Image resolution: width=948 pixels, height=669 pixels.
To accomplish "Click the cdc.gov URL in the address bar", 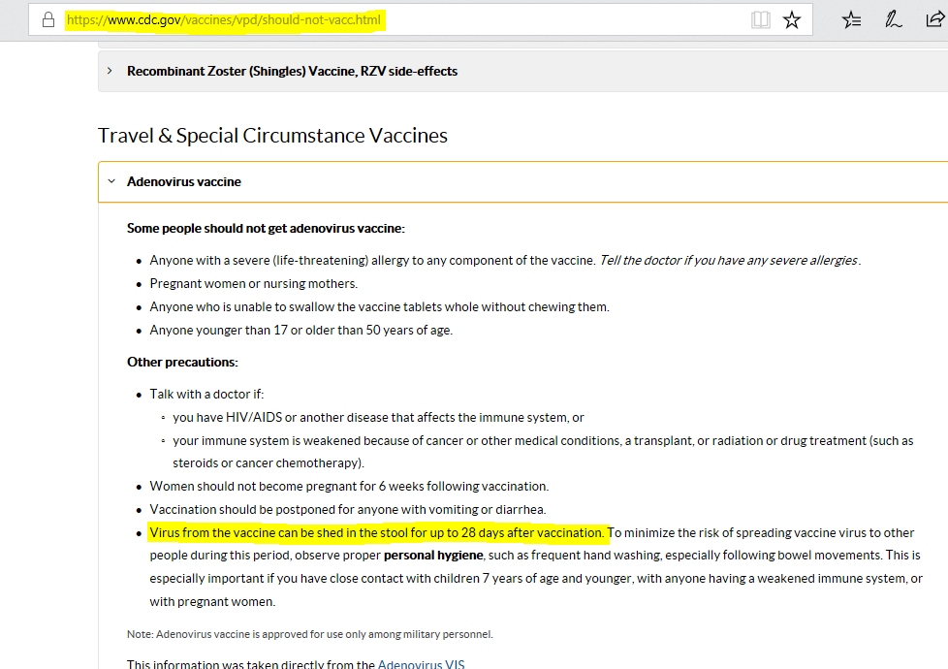I will click(x=225, y=19).
